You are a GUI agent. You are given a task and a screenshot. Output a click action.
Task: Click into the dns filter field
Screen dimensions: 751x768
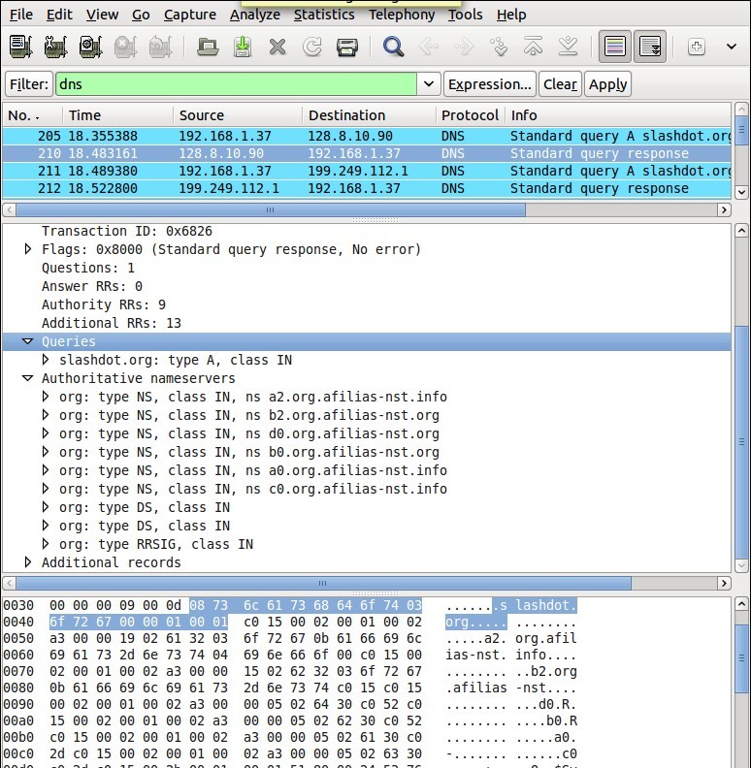[x=237, y=83]
